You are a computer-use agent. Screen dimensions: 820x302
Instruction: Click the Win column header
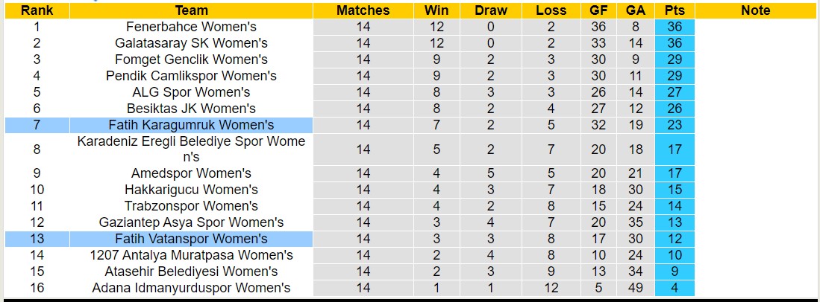point(436,10)
